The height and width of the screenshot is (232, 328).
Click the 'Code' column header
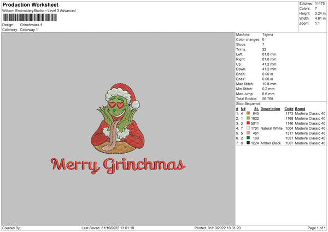coord(289,109)
